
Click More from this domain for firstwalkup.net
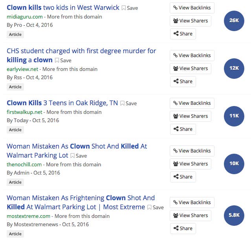pos(74,112)
